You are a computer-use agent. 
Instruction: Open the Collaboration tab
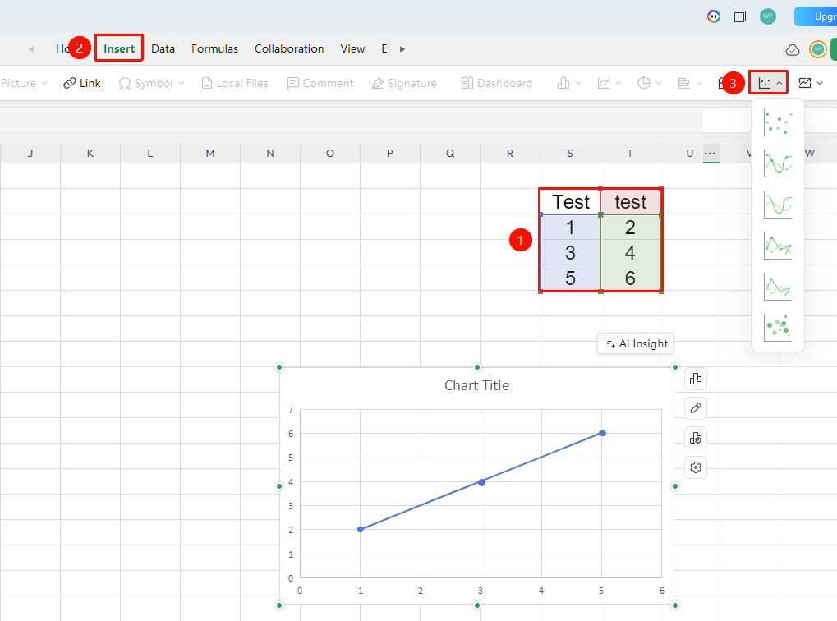pos(289,48)
